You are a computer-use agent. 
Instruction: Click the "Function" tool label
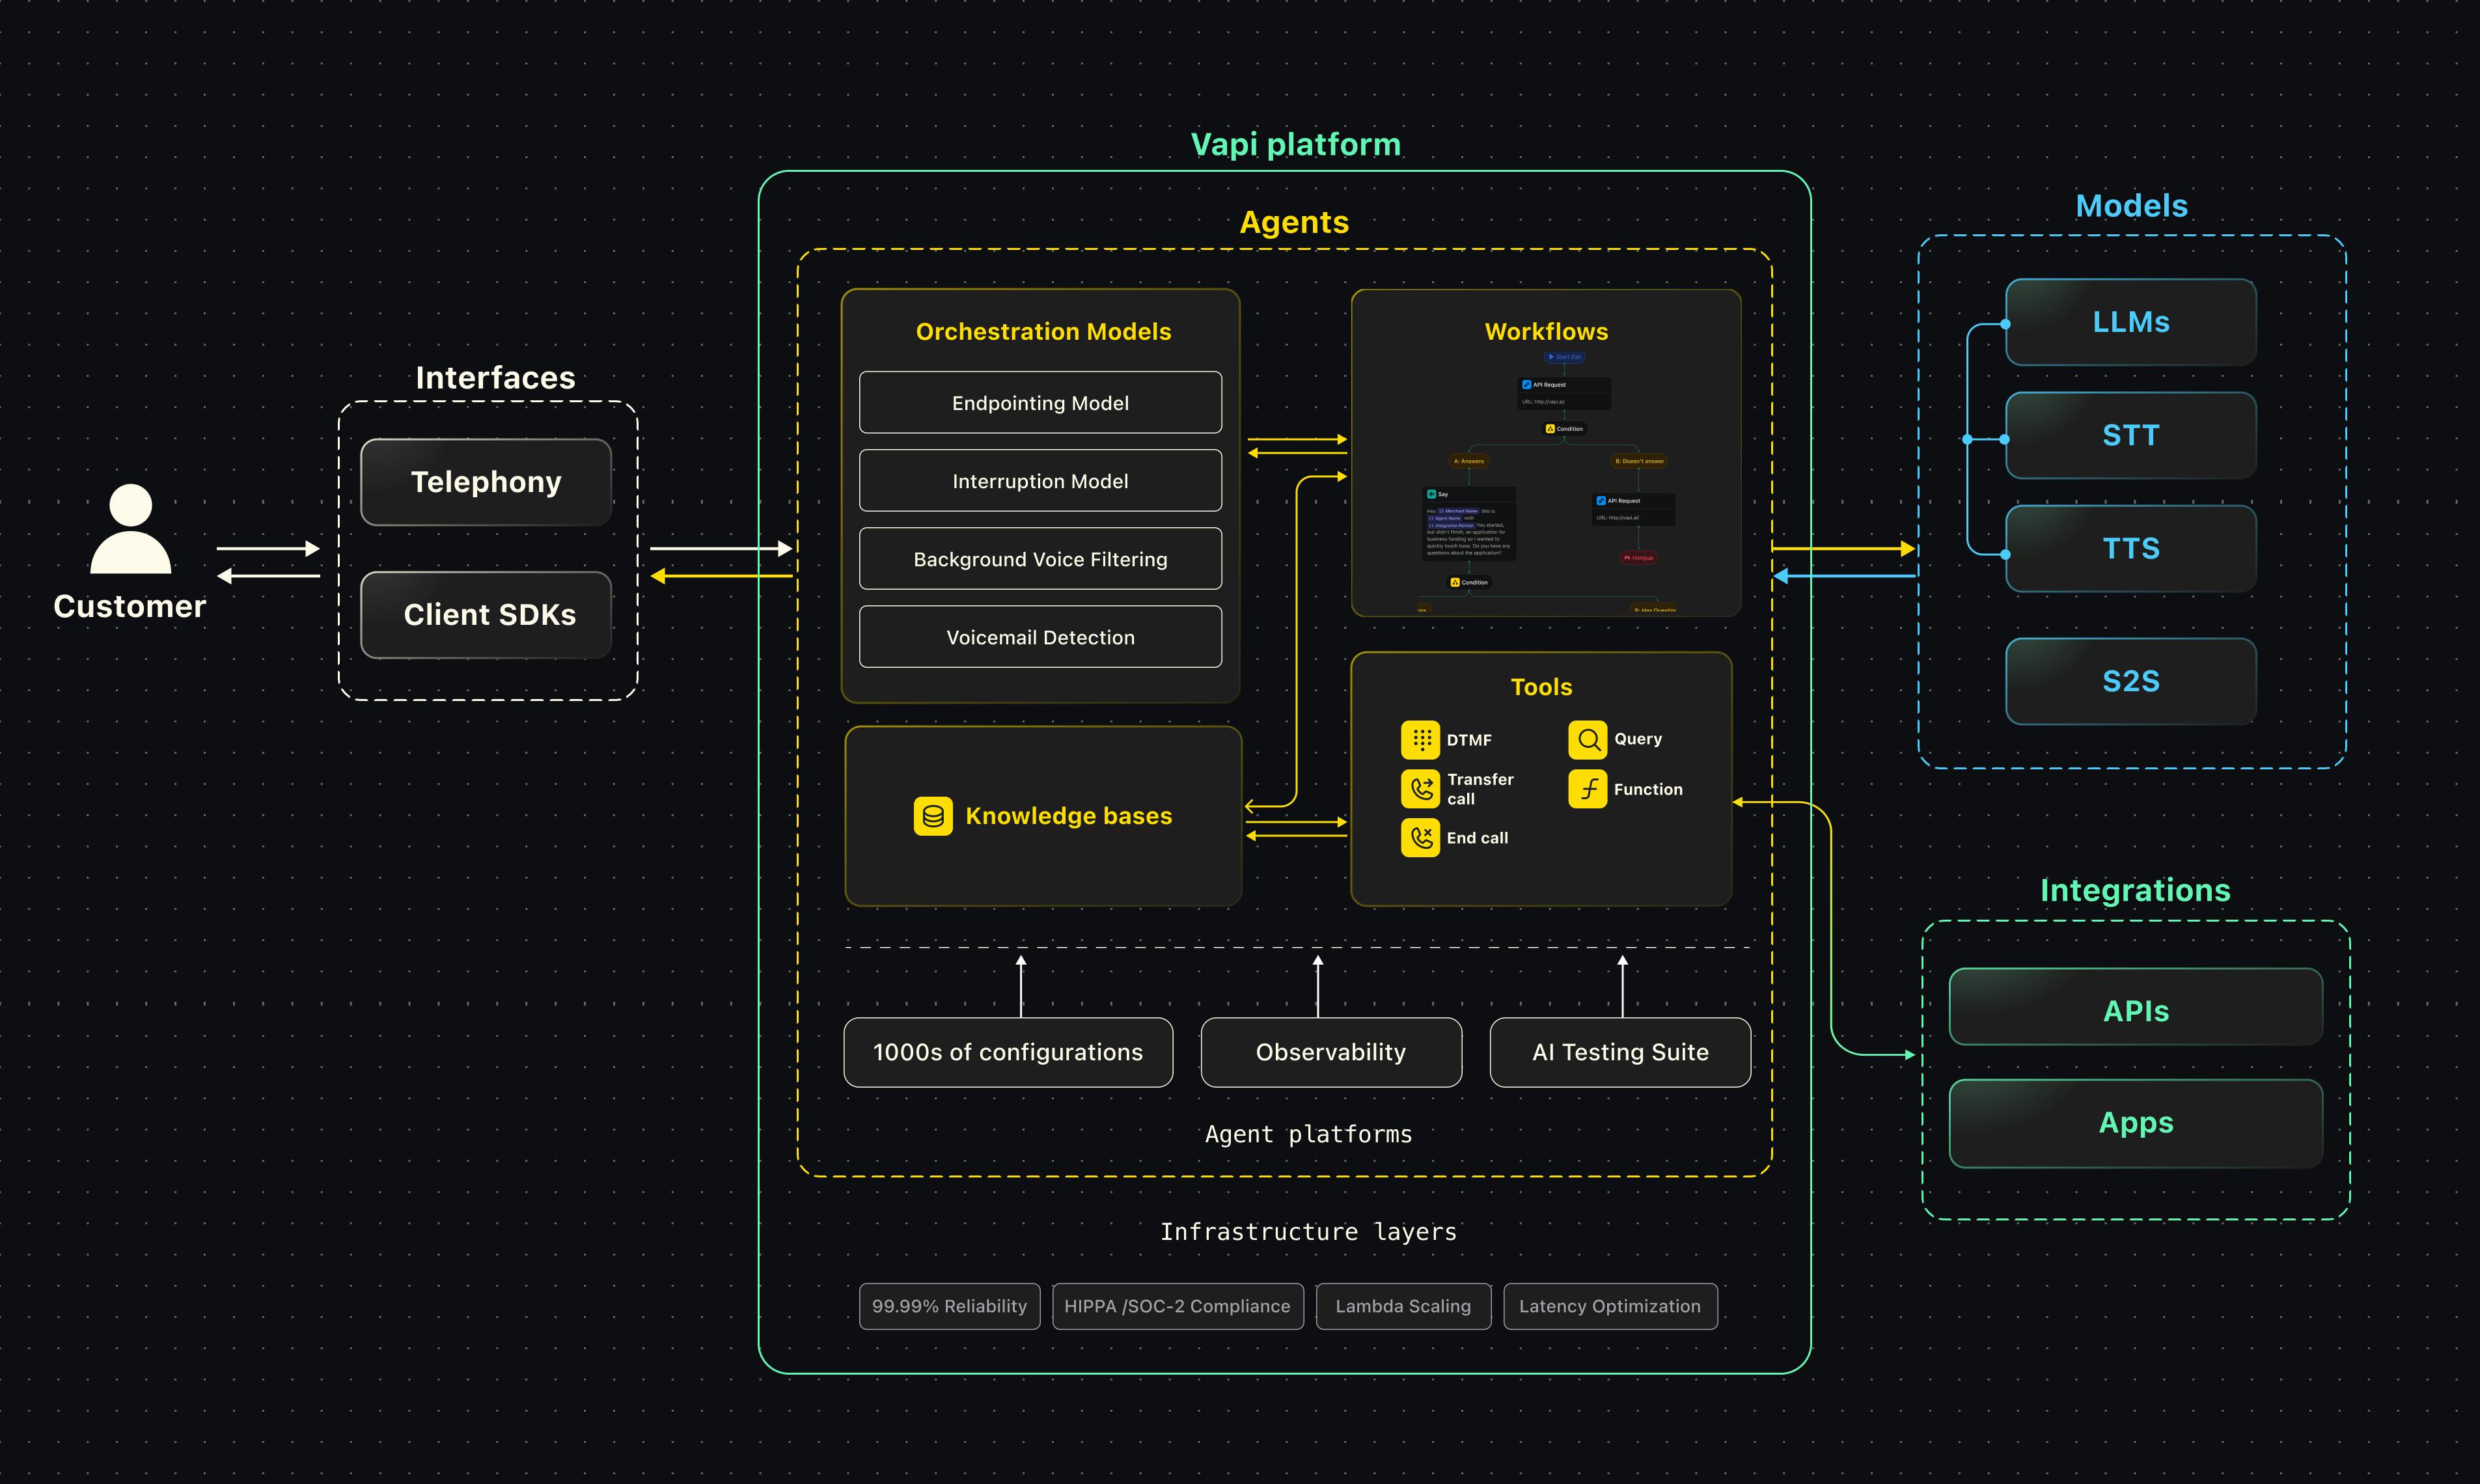[1648, 789]
